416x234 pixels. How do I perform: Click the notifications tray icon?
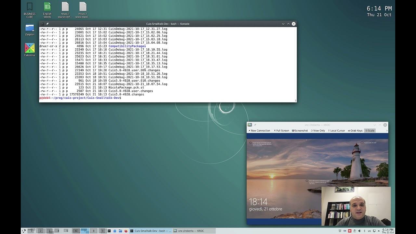tap(340, 231)
